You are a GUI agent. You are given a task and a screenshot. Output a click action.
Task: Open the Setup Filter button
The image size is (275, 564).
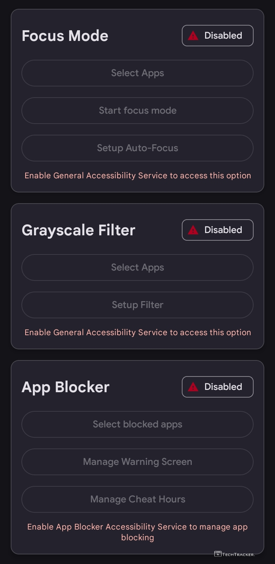[x=137, y=305]
